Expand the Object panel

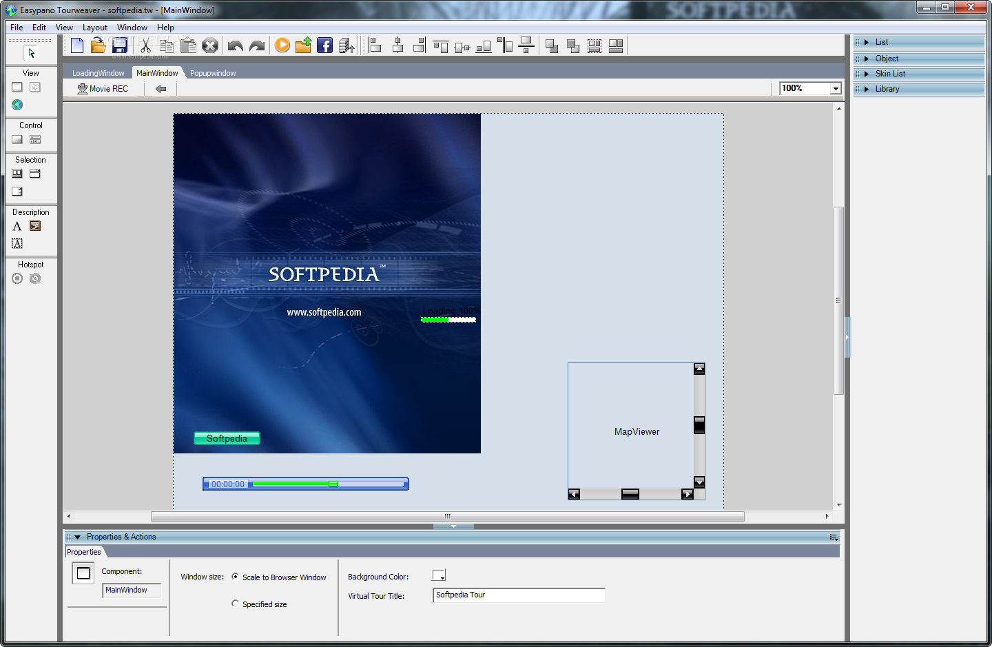point(867,59)
